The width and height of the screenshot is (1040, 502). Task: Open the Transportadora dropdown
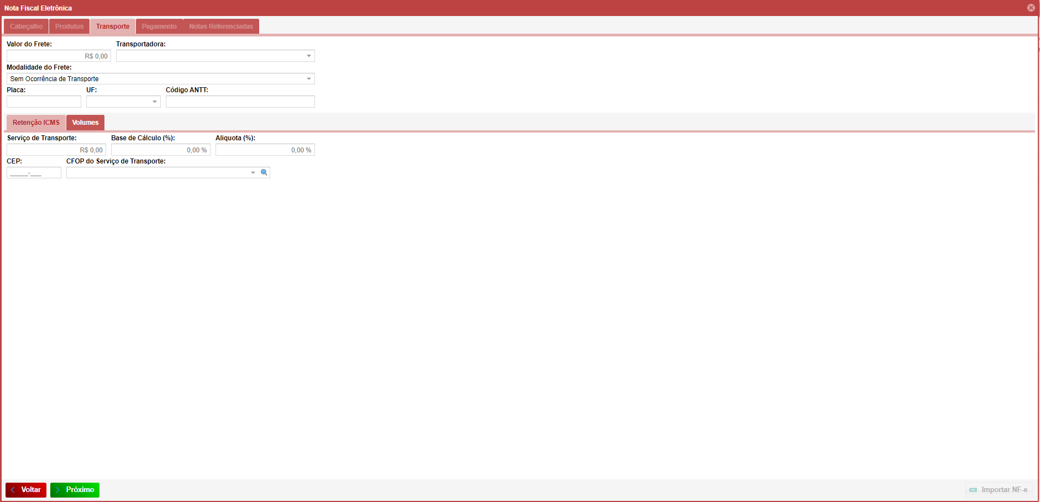coord(308,56)
